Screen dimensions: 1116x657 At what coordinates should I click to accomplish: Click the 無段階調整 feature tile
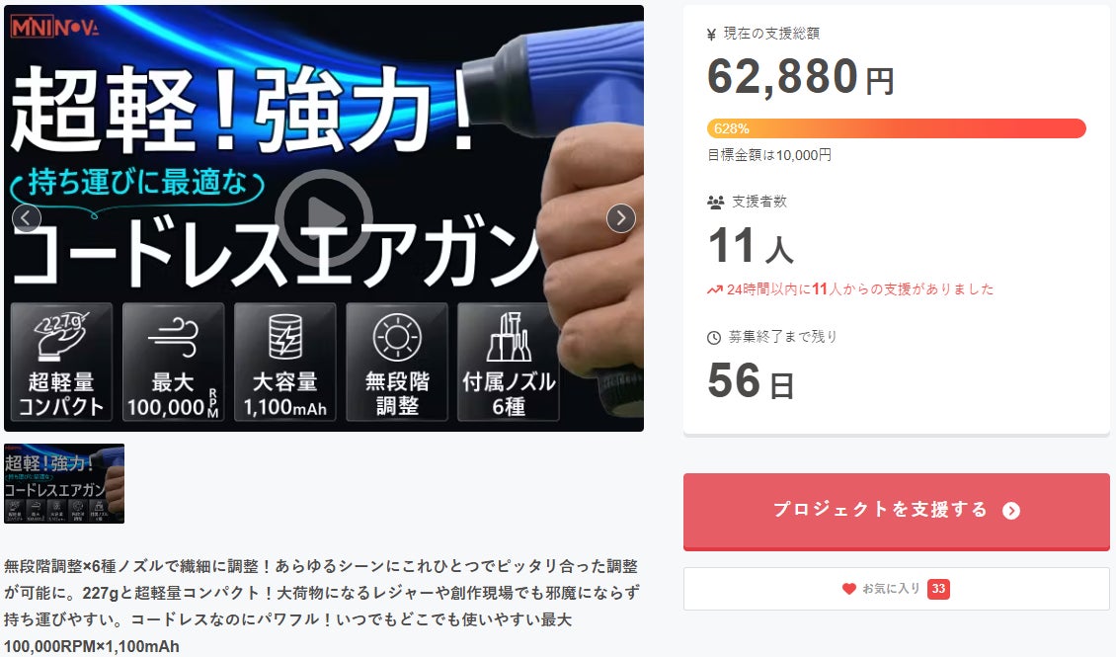(x=397, y=362)
